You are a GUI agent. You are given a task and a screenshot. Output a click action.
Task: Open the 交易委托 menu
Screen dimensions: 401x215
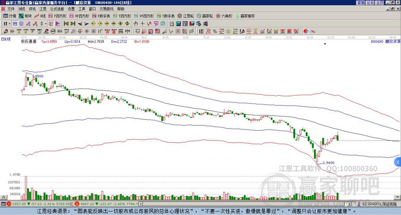point(107,9)
